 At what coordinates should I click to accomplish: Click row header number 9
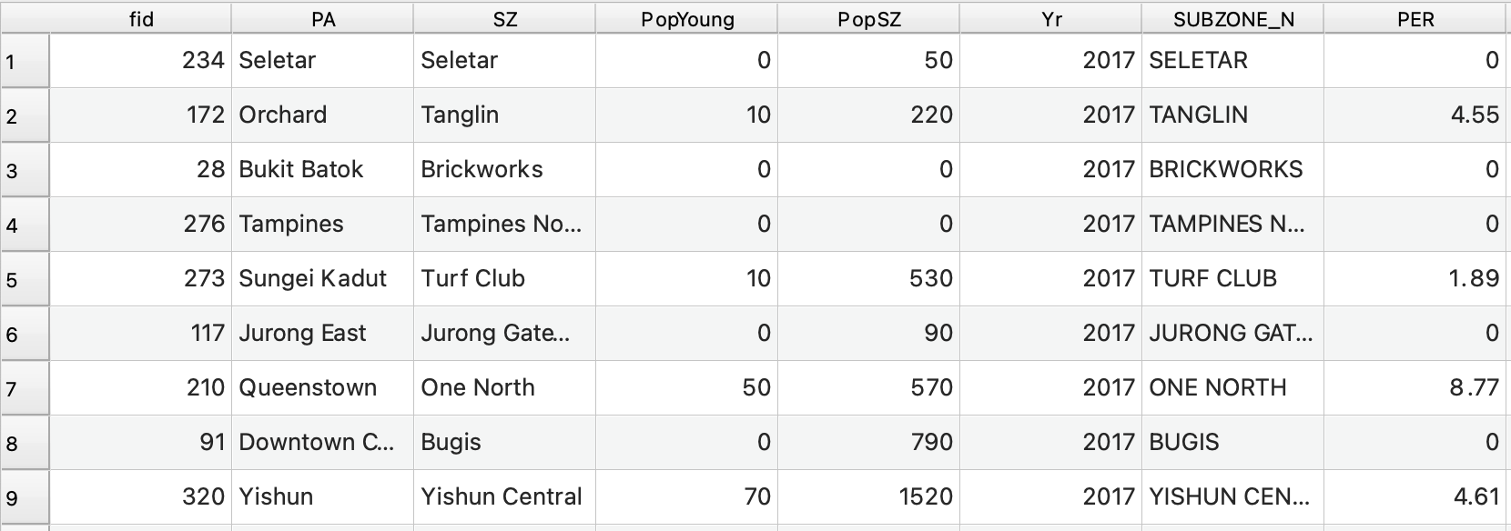25,498
